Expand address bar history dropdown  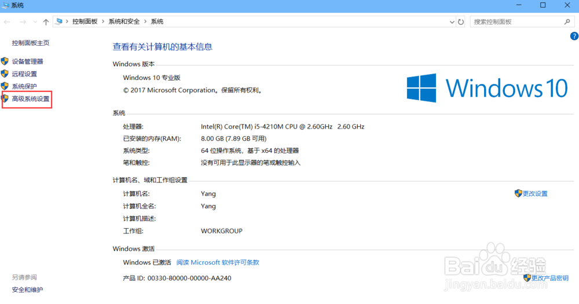(452, 22)
